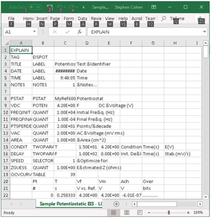Open the Home ribbon tab
This screenshot has width=211, height=218.
point(28,19)
